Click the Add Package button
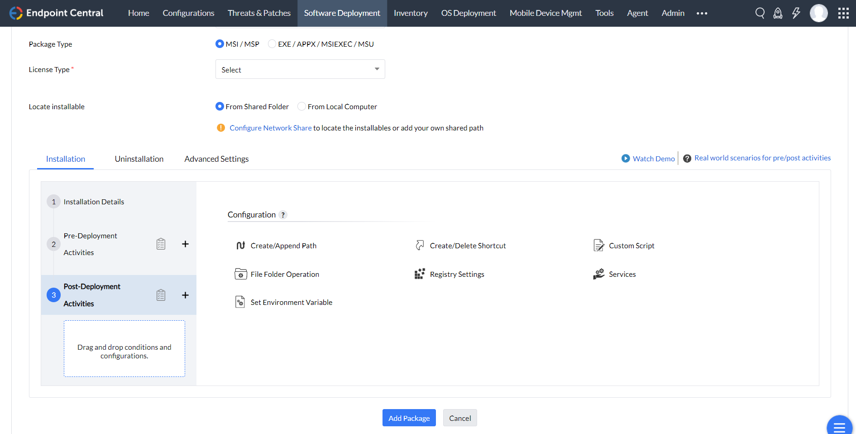Image resolution: width=856 pixels, height=434 pixels. coord(409,418)
